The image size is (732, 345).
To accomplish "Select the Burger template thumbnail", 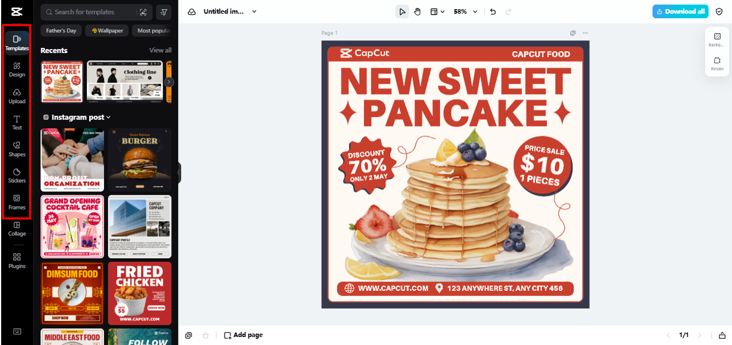I will [140, 160].
